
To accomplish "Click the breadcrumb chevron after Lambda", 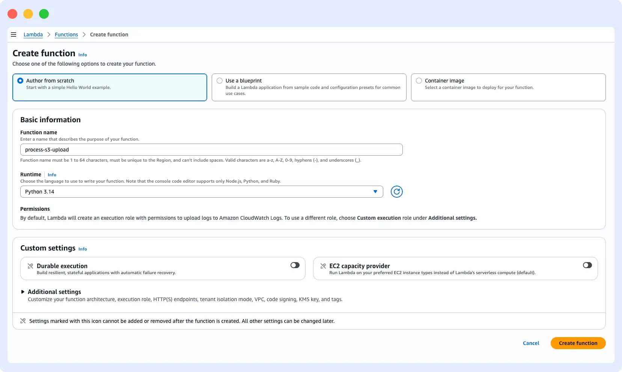I will coord(49,34).
